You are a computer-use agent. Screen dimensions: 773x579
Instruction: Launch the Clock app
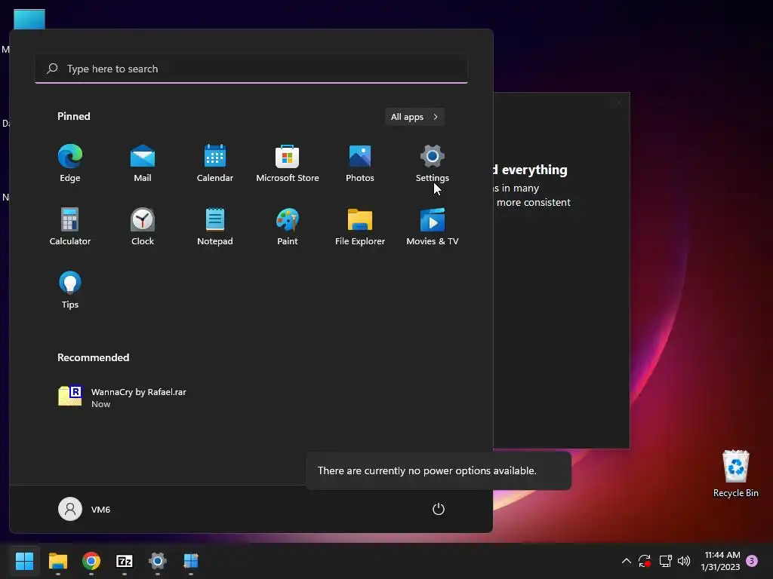click(x=143, y=226)
